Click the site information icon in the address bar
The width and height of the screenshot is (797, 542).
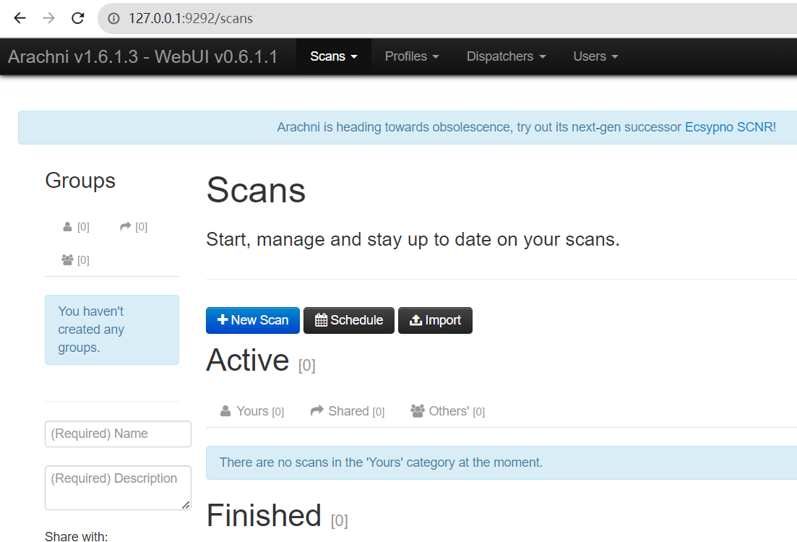[x=114, y=18]
